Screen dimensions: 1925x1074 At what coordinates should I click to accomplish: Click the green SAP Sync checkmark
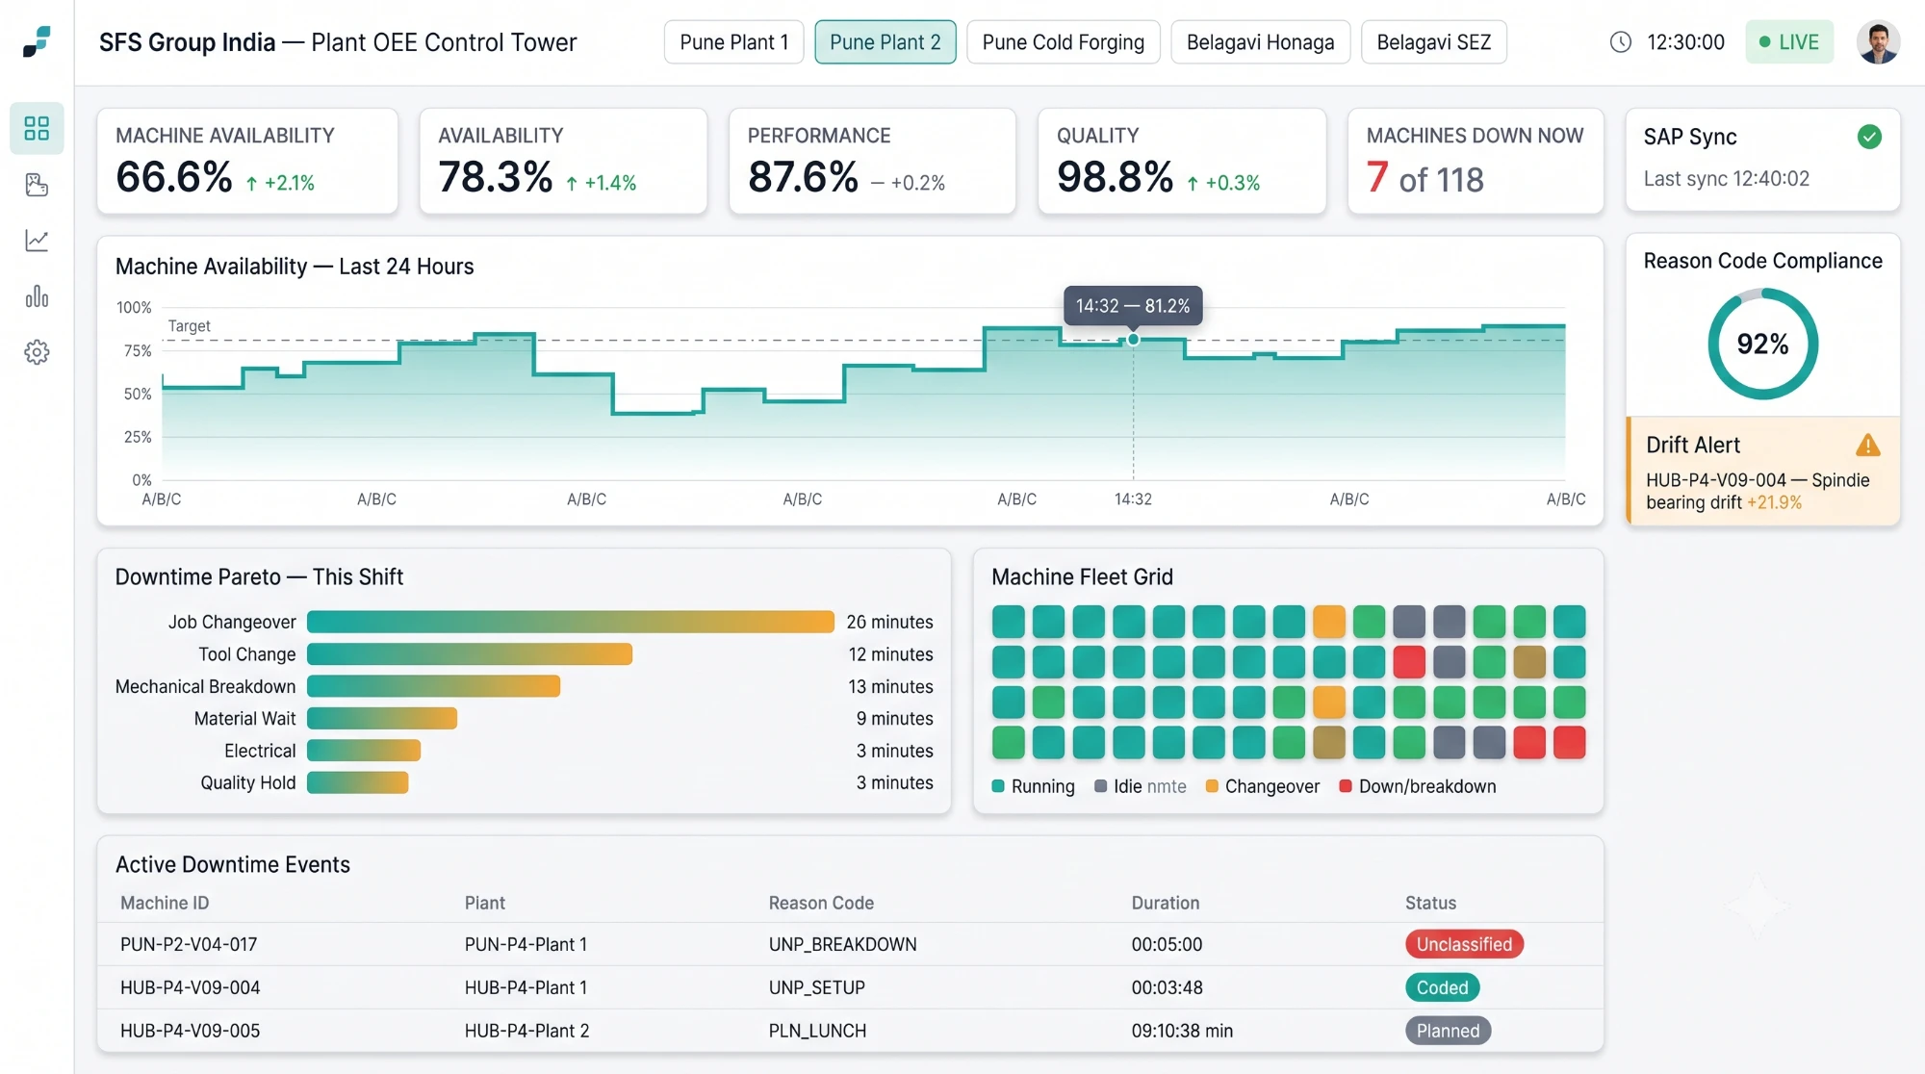click(1869, 137)
